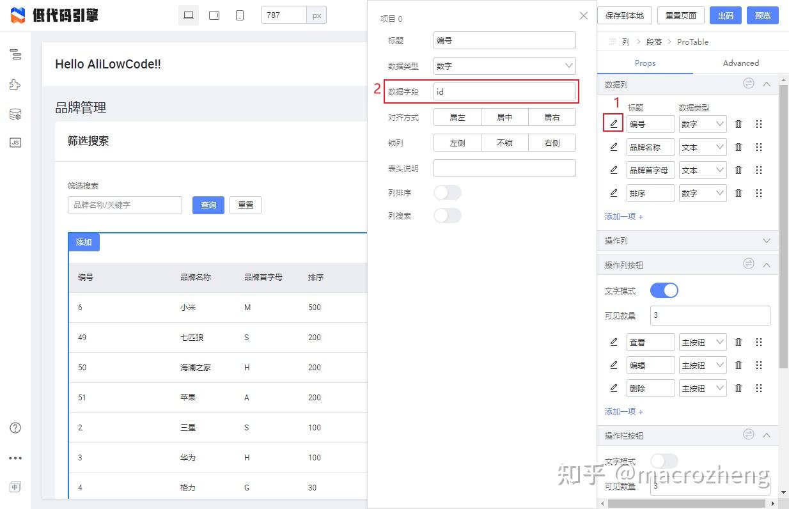Delete the 品牌首字母 column with trash icon
This screenshot has width=789, height=509.
[x=738, y=170]
